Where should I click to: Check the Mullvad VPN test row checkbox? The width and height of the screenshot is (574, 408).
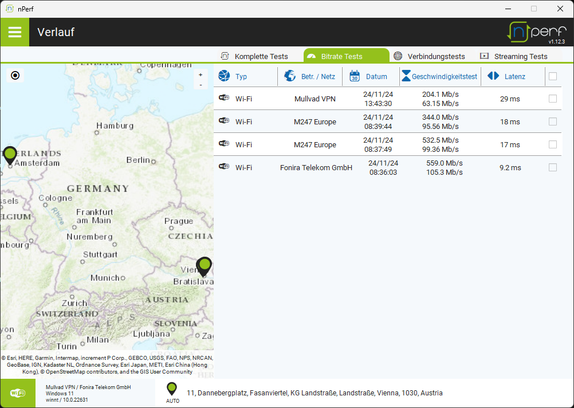[x=552, y=99]
